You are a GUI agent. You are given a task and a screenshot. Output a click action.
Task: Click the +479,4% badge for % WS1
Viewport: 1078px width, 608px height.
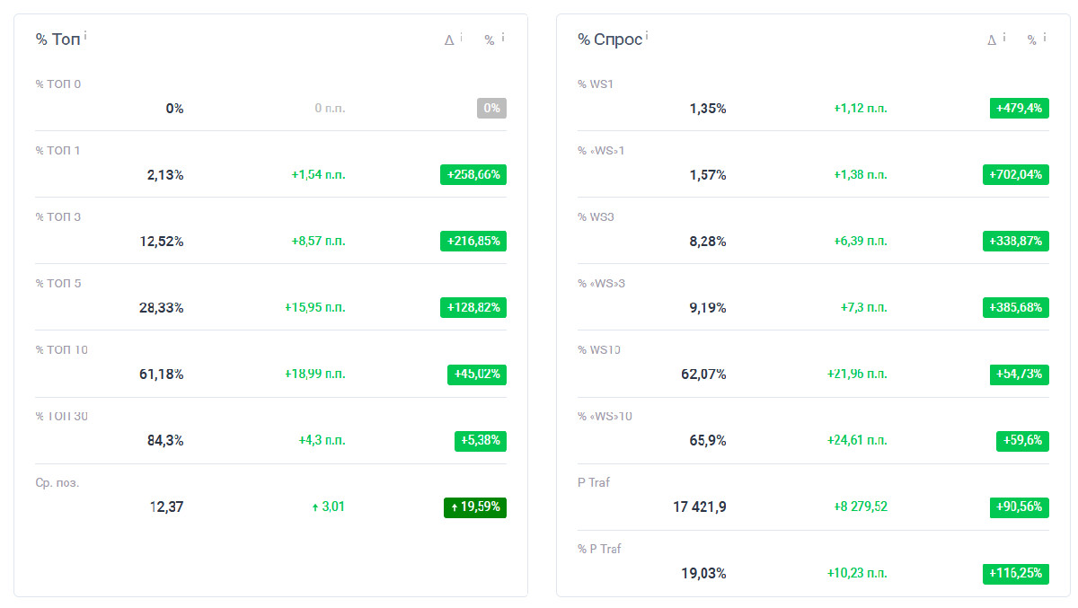pos(1019,109)
